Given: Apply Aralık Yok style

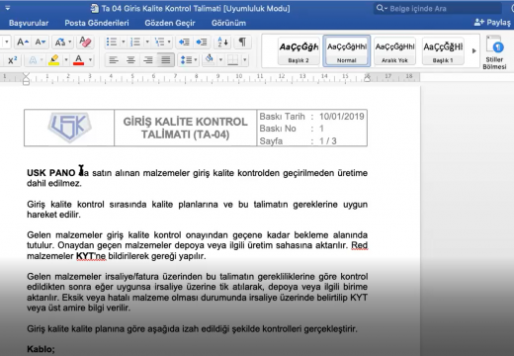Looking at the screenshot, I should tap(394, 51).
